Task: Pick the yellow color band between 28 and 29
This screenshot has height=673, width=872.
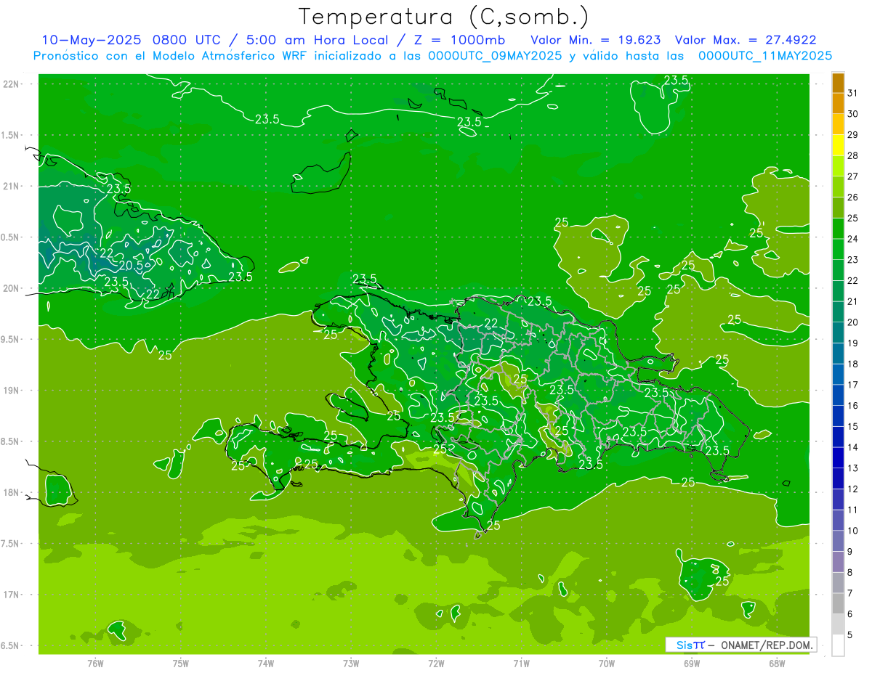Action: (838, 144)
